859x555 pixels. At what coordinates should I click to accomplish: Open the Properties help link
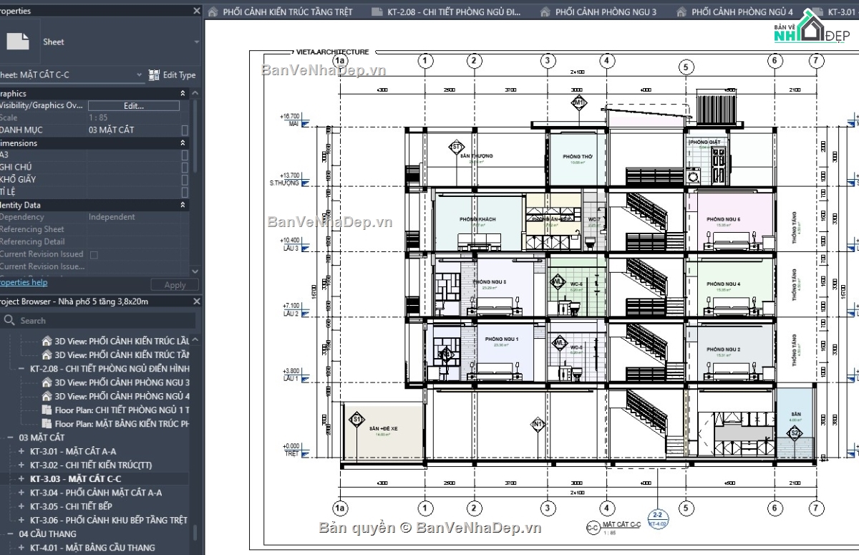(24, 283)
